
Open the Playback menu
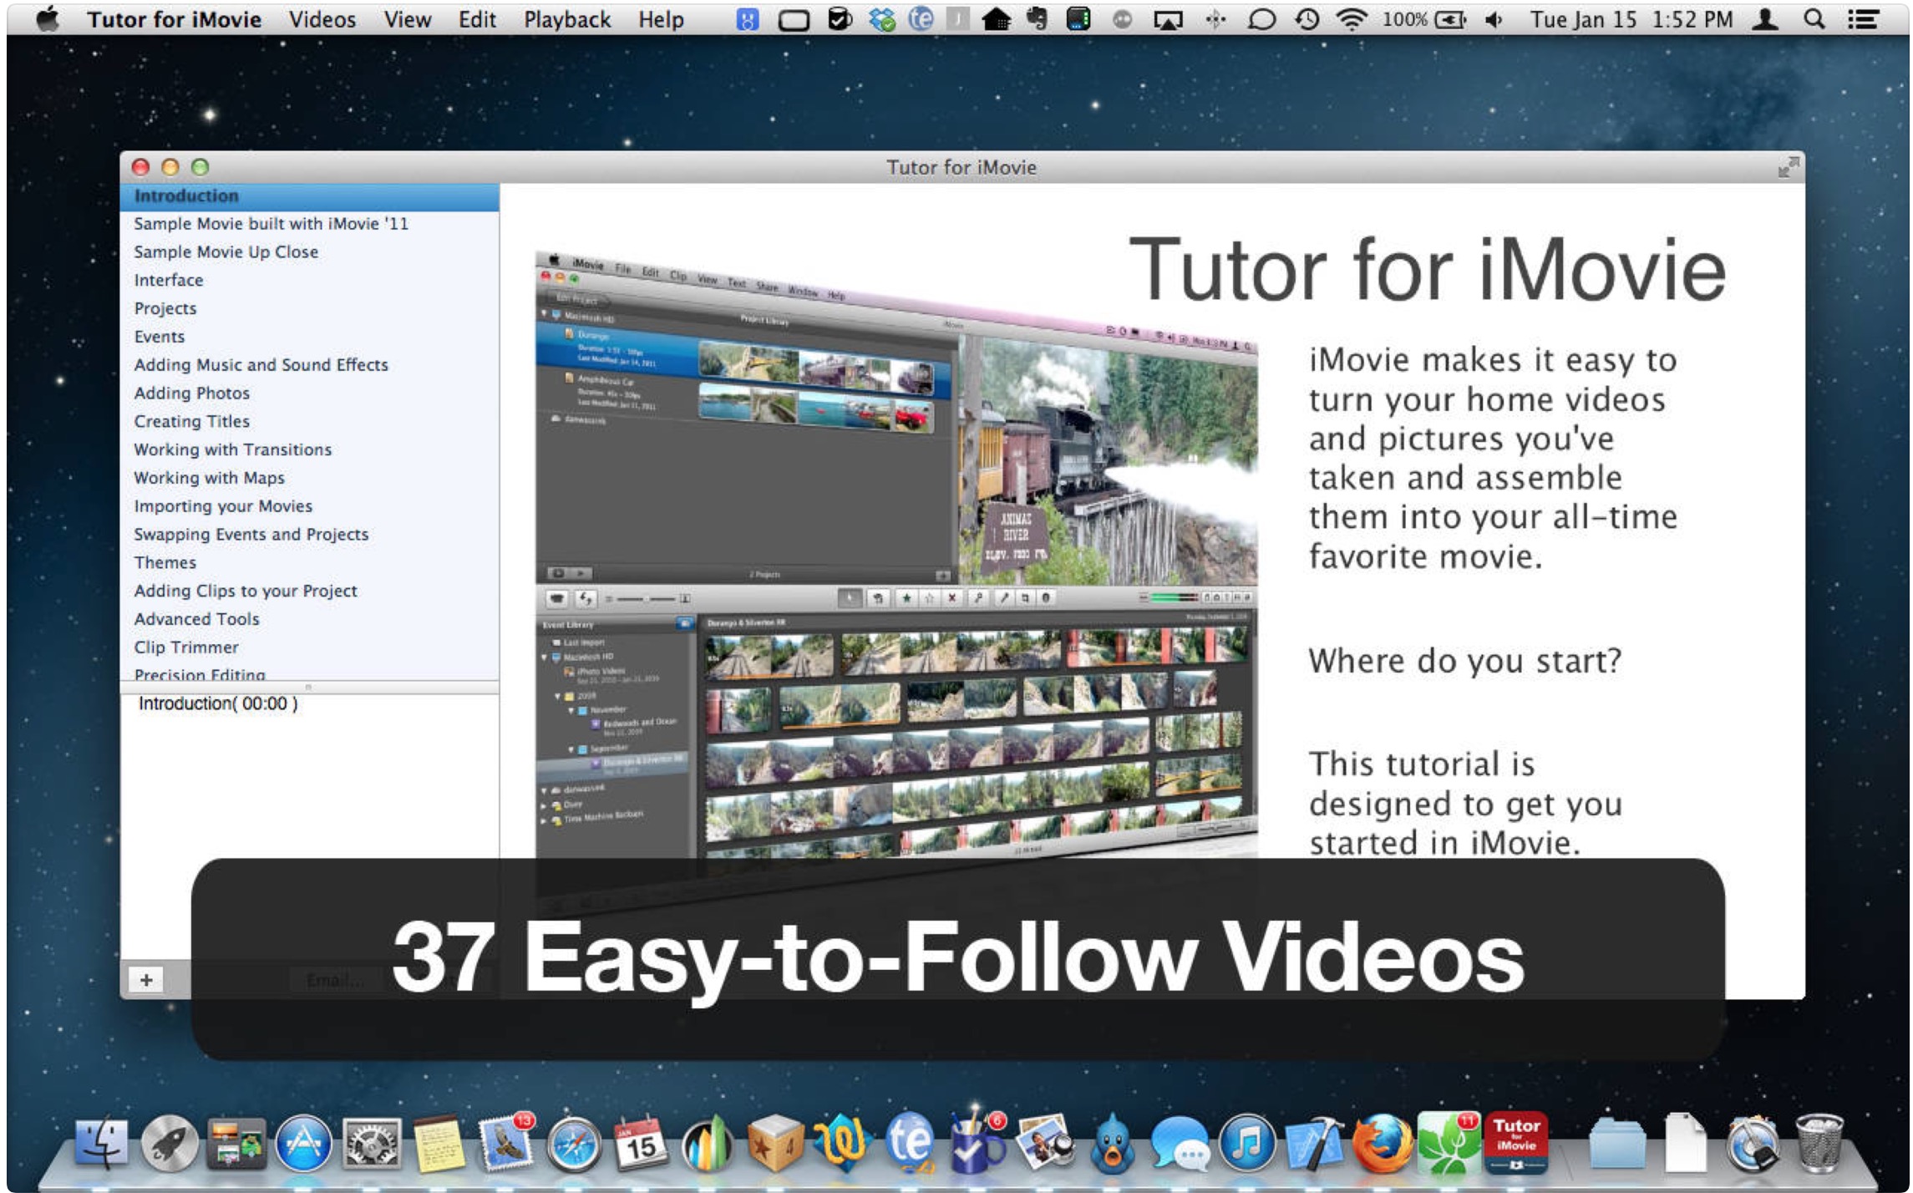[566, 19]
